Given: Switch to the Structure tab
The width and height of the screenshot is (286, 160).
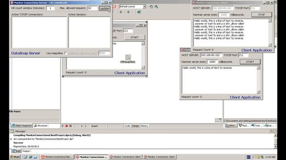Looking at the screenshot, I should pos(41,125).
